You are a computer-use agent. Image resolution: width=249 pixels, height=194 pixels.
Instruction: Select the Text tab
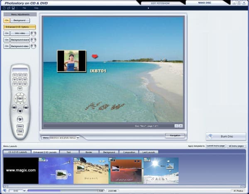[x=69, y=152]
